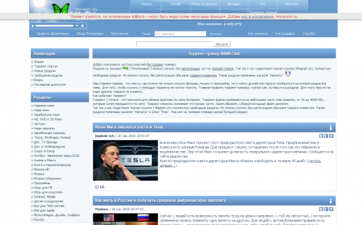Share the Илон Маск article on Twitter

(x=321, y=136)
